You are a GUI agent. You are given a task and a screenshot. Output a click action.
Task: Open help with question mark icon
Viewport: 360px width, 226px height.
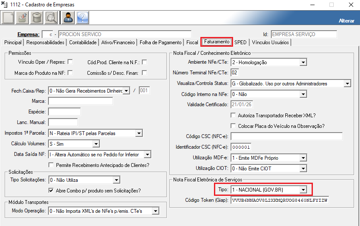(x=82, y=17)
